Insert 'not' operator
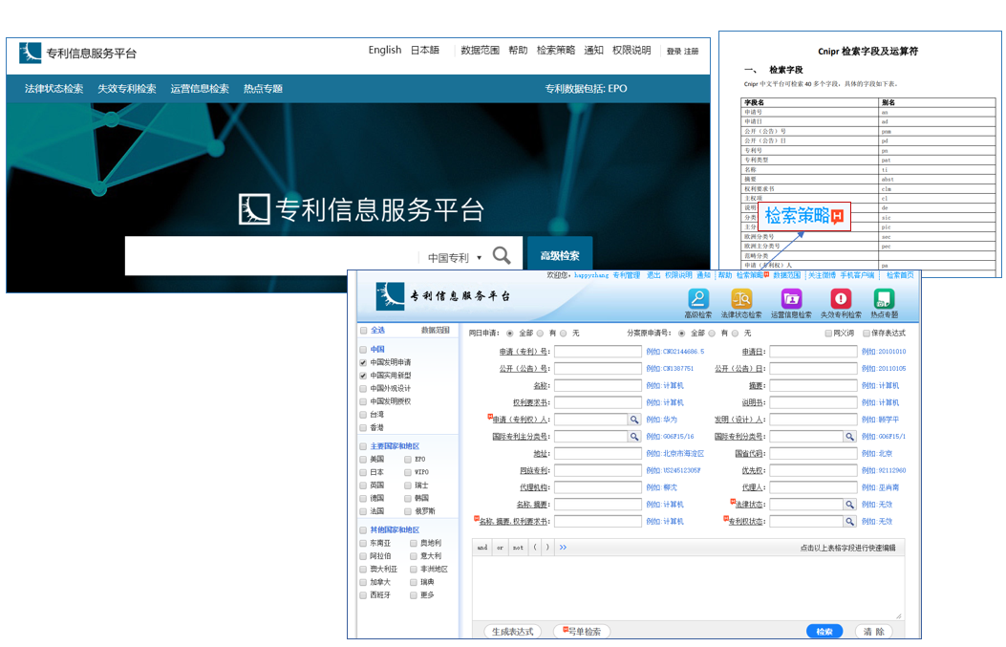 pyautogui.click(x=518, y=548)
